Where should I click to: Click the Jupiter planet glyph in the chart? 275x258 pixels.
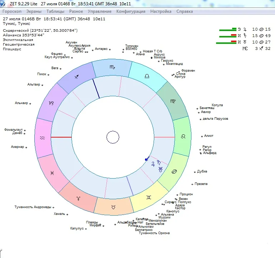tap(153, 164)
